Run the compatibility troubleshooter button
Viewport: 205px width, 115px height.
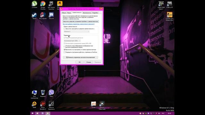[x=80, y=21]
